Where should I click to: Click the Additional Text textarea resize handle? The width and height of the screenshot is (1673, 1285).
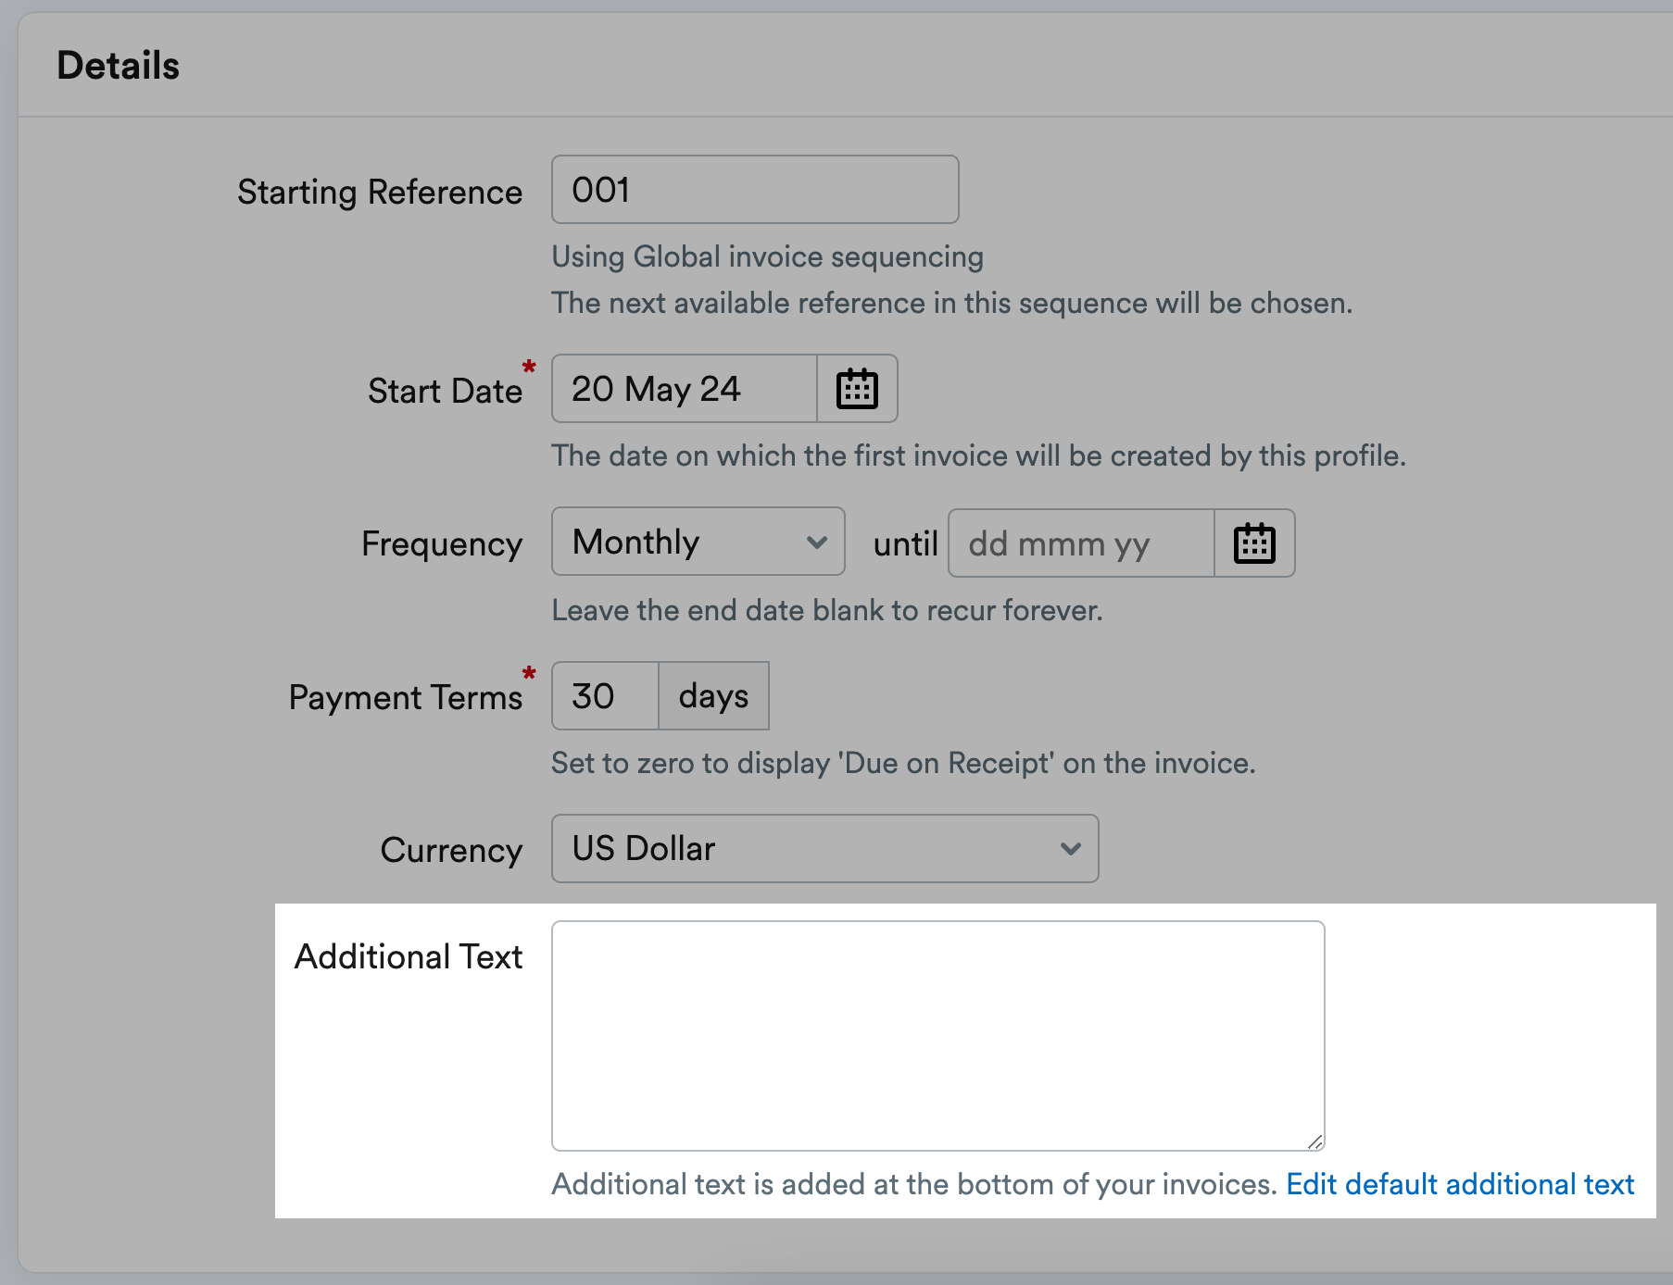pyautogui.click(x=1314, y=1142)
